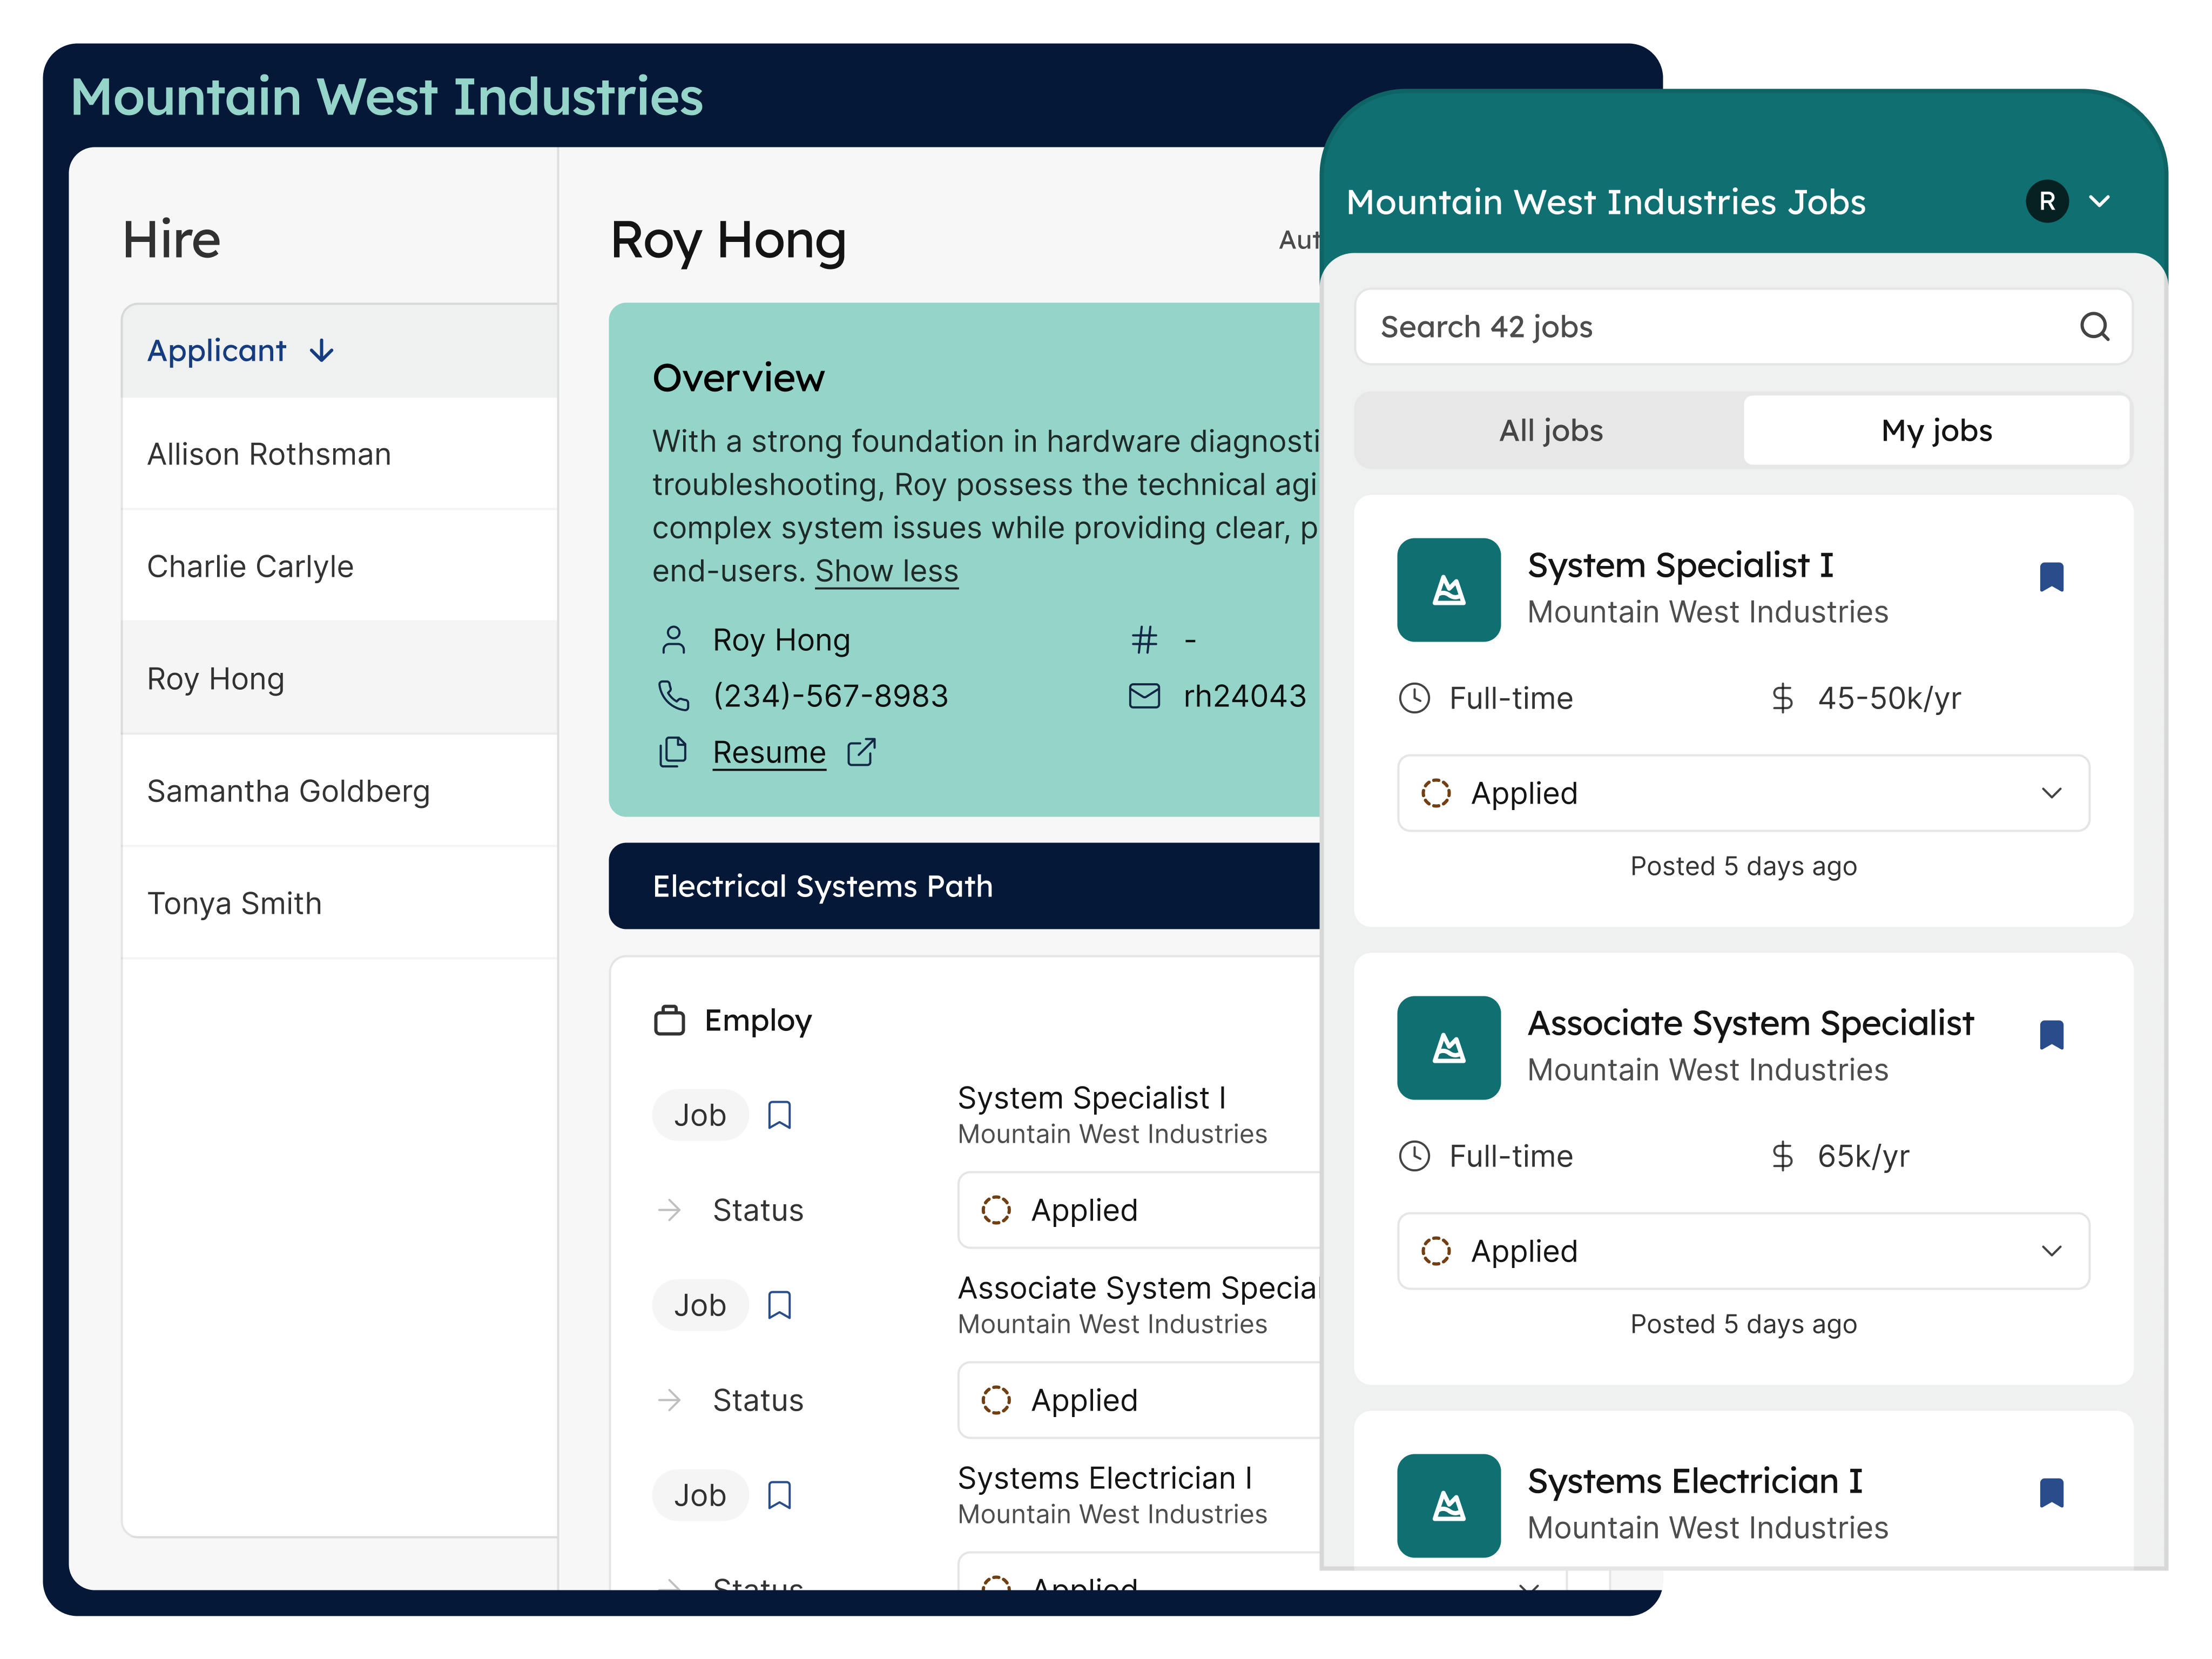Open Roy Hong's Resume link
Image resolution: width=2212 pixels, height=1659 pixels.
tap(768, 752)
